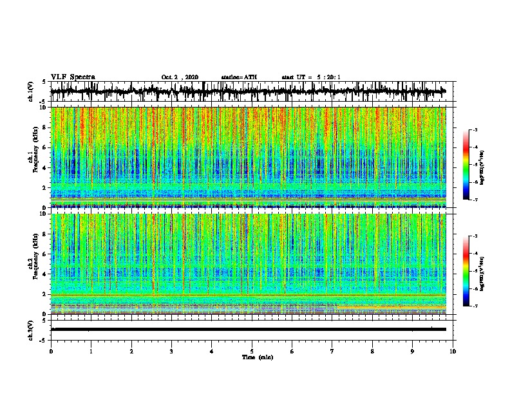Click time axis tick label "8"
This screenshot has height=394, width=510.
tap(372, 352)
